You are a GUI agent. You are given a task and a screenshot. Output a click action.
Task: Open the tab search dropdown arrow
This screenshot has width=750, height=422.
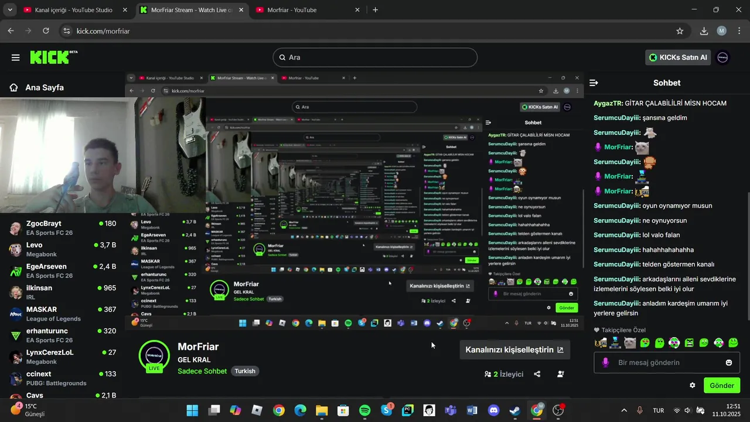9,10
